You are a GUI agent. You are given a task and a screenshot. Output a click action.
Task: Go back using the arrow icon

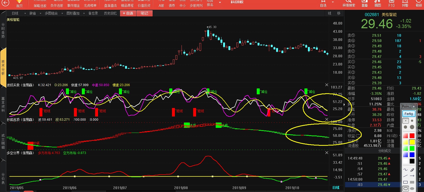pos(5,3)
